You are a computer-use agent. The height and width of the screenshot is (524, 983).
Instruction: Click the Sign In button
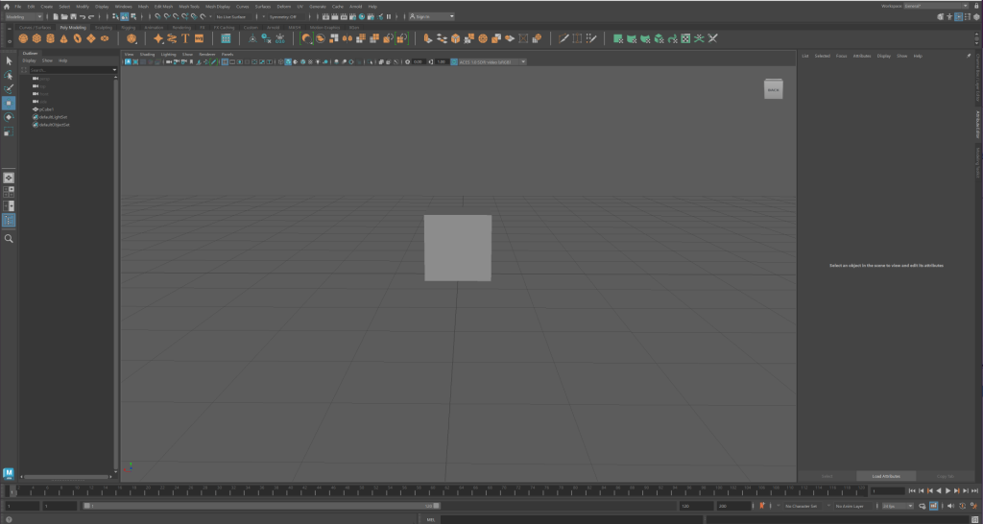(431, 16)
